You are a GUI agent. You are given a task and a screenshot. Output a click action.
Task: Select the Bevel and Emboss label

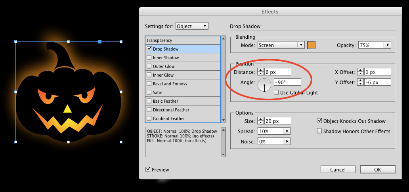(x=170, y=84)
